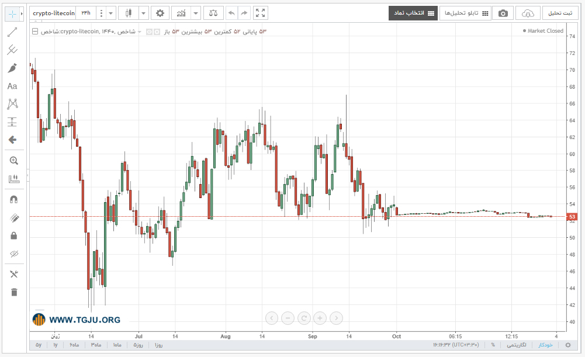
Task: Enable auto scale (خودکار)
Action: pos(545,345)
